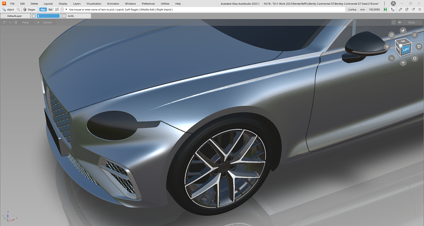This screenshot has width=424, height=226.
Task: Open the Help menu
Action: [178, 4]
